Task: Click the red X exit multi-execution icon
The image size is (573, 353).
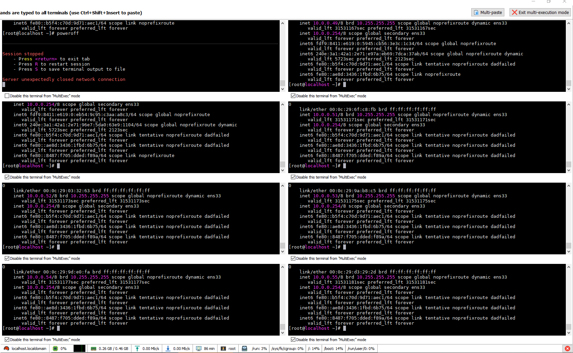Action: coord(515,12)
